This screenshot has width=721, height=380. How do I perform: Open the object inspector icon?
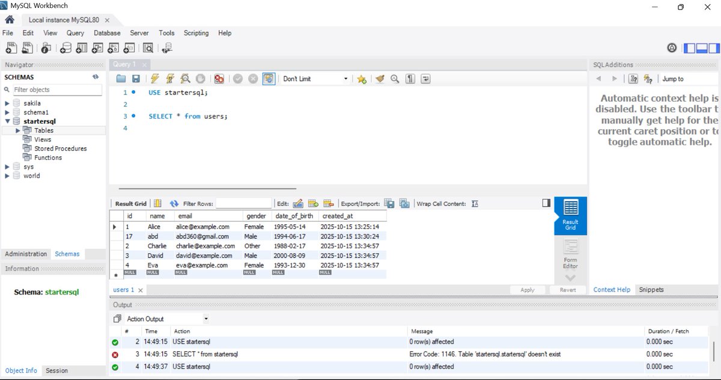click(x=47, y=48)
